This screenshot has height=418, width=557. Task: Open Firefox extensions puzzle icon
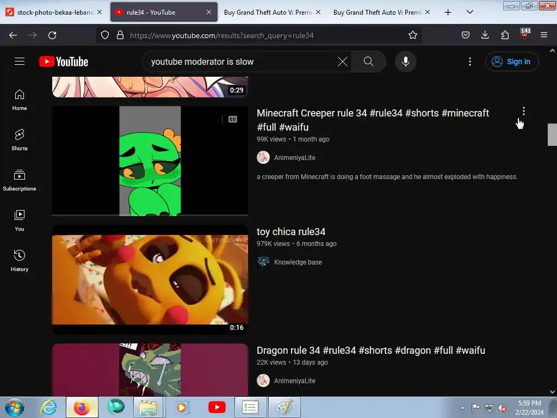[x=505, y=35]
